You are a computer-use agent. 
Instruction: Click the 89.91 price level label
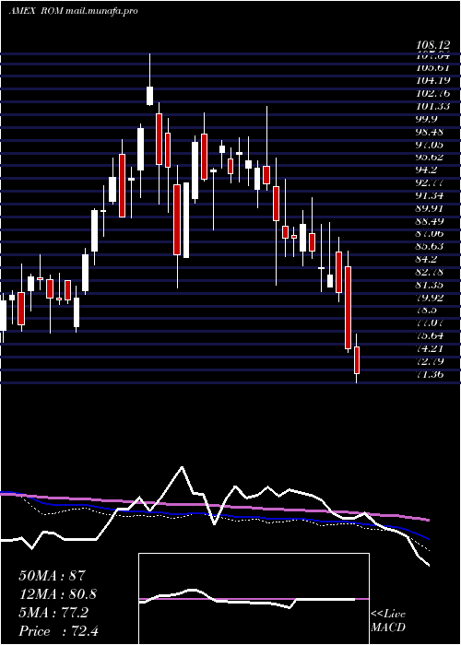(x=430, y=208)
